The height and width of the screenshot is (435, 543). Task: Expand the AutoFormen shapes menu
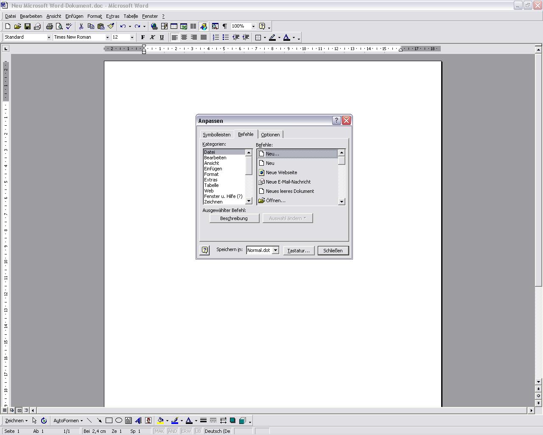68,421
